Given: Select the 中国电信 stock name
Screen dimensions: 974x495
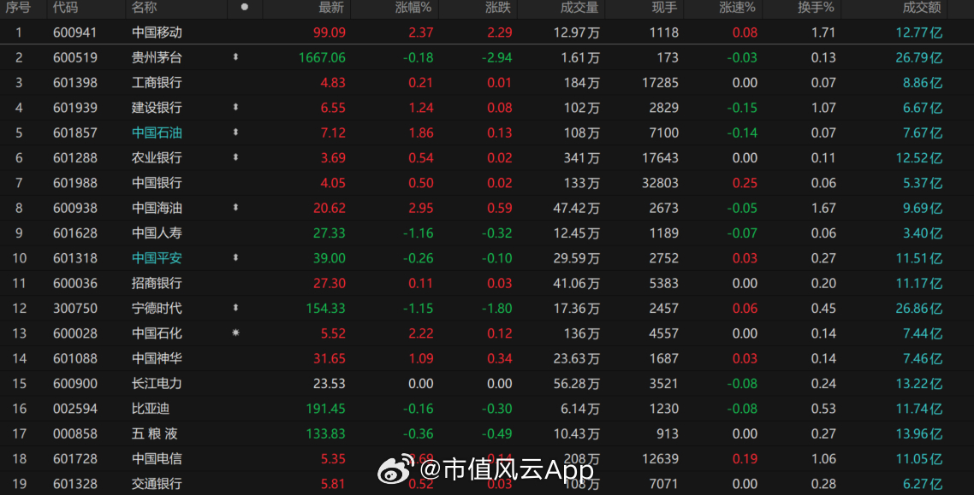Looking at the screenshot, I should [157, 458].
